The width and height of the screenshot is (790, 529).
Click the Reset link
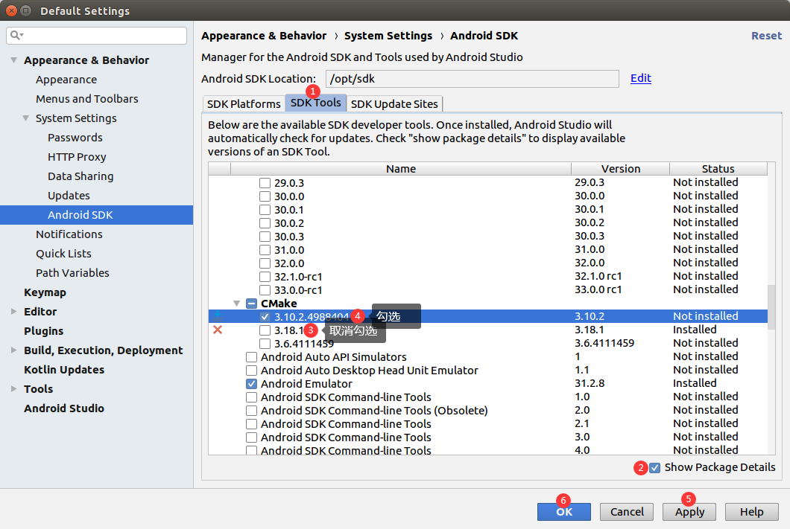click(x=766, y=36)
